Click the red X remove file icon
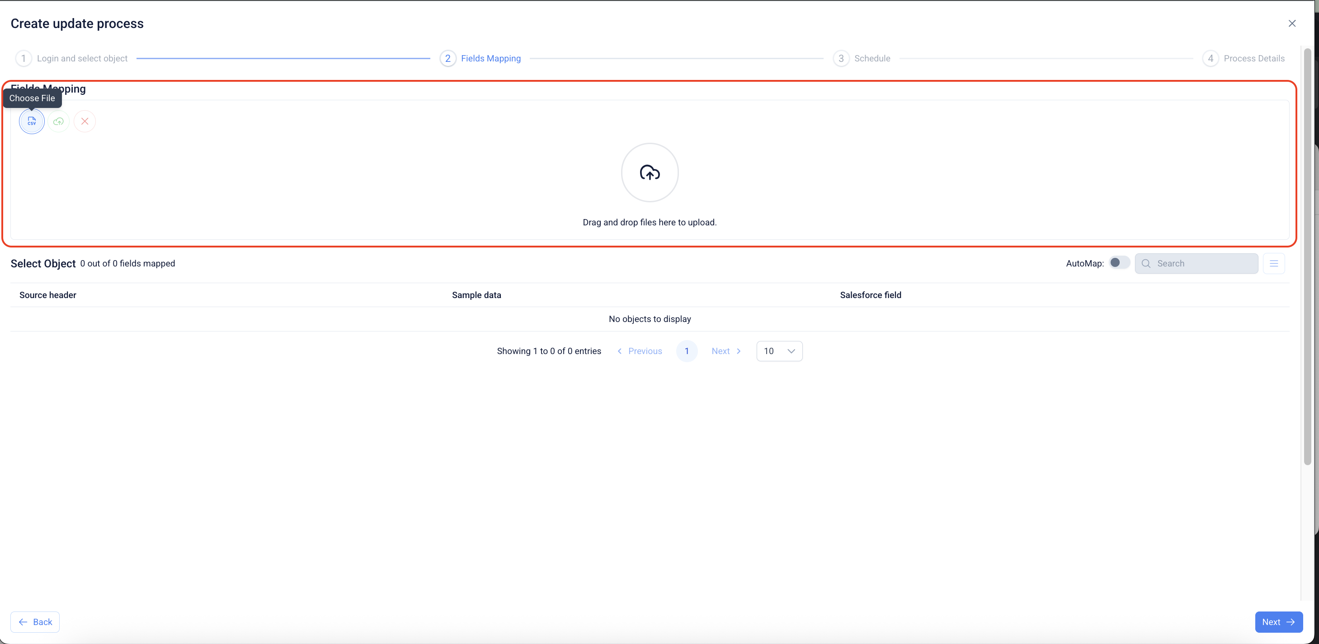 pos(85,121)
